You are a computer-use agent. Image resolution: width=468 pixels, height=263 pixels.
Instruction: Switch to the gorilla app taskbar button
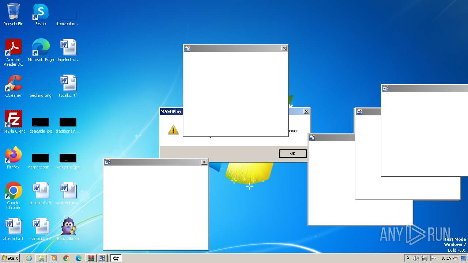(x=116, y=258)
